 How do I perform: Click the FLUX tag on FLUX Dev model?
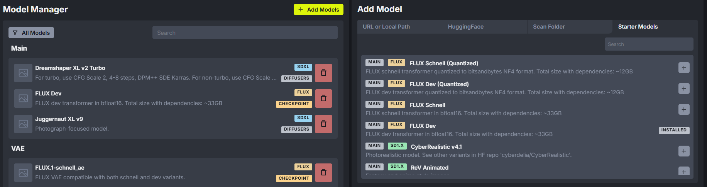coord(303,92)
